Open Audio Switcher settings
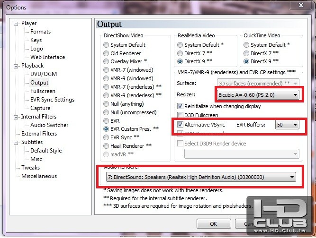 (49, 125)
